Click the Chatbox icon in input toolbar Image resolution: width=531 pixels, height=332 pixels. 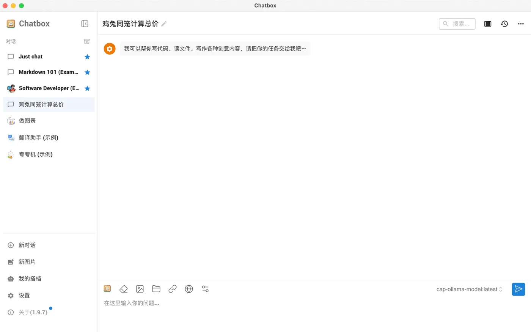click(107, 289)
